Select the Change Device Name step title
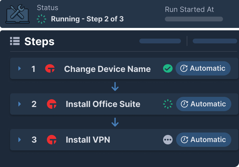Viewport: 239px width, 167px height. point(107,69)
